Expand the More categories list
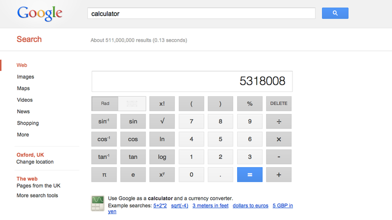This screenshot has height=220, width=392. coord(23,134)
